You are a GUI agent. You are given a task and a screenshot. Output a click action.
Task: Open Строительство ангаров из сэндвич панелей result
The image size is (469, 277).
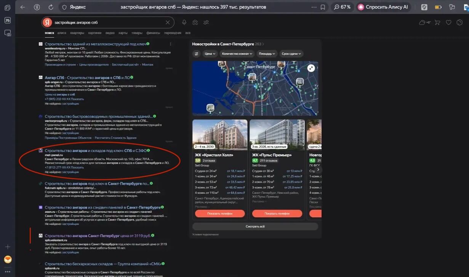[102, 207]
